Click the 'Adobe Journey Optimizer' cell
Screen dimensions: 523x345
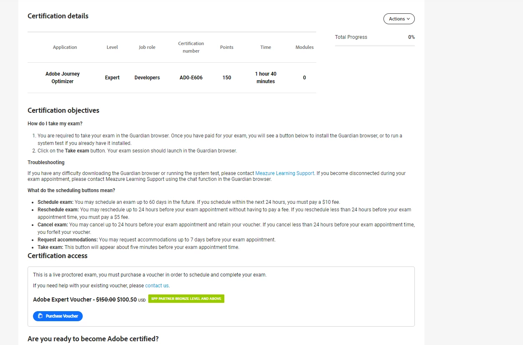[x=63, y=78]
